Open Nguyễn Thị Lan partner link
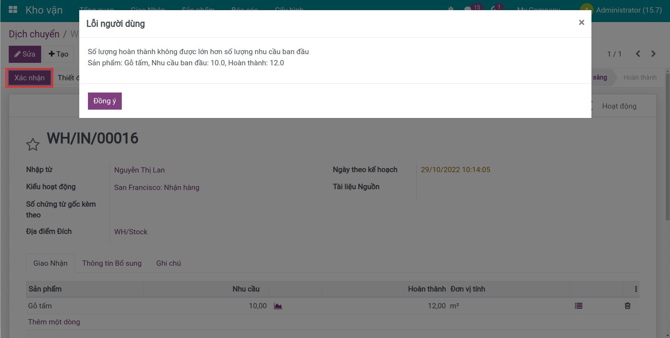 pos(139,170)
